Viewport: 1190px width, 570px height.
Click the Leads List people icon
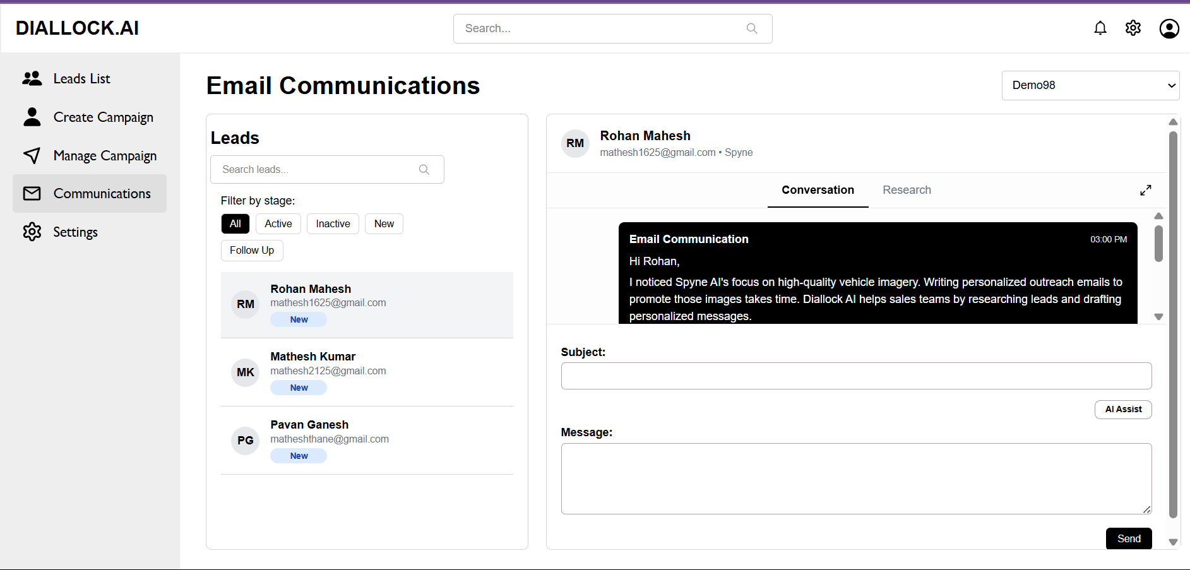tap(32, 78)
